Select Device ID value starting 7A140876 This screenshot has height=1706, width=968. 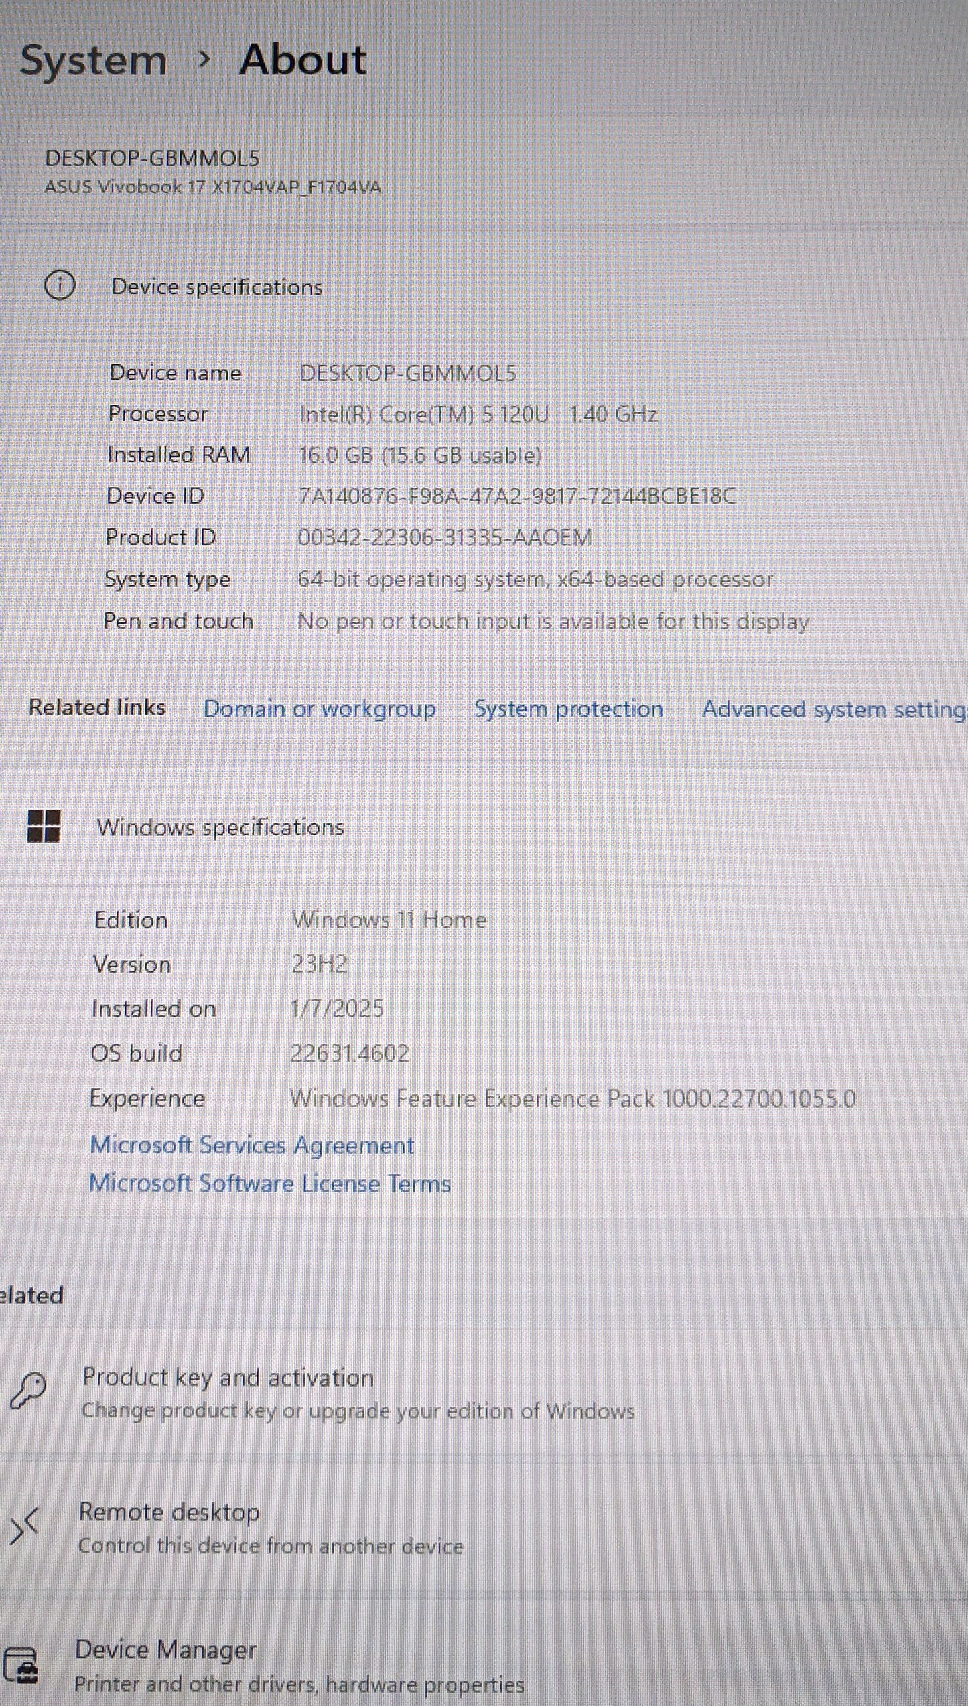point(517,496)
